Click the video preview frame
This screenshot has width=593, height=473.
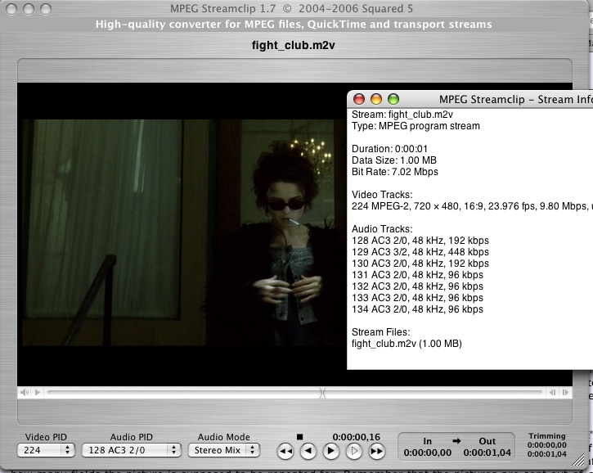pos(182,232)
